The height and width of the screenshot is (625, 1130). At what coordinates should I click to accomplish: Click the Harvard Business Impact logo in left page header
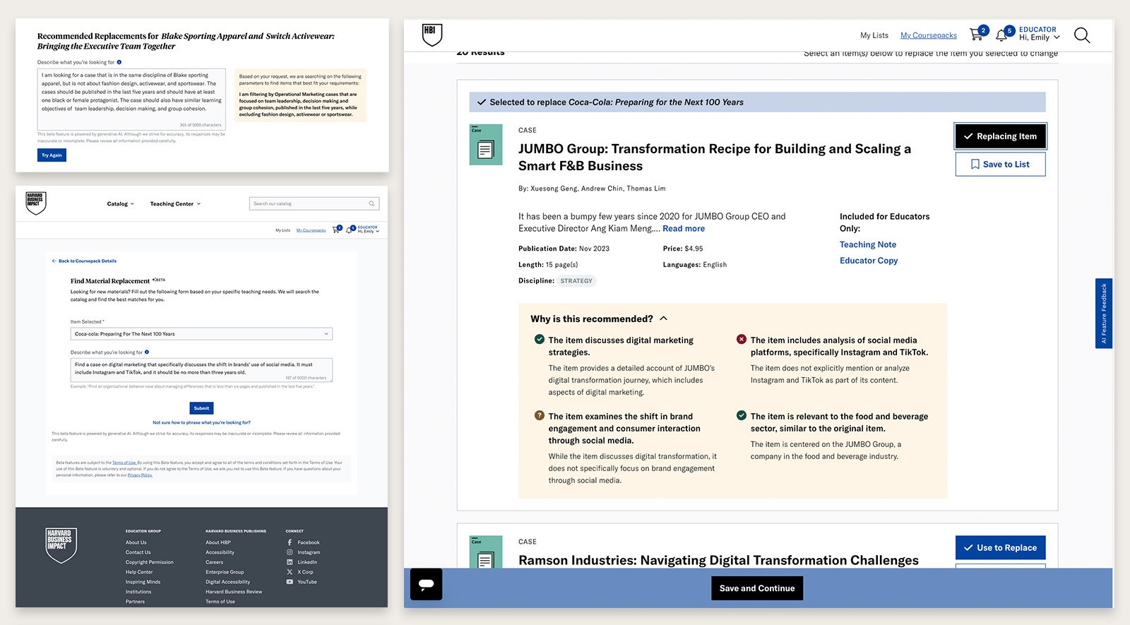(35, 203)
